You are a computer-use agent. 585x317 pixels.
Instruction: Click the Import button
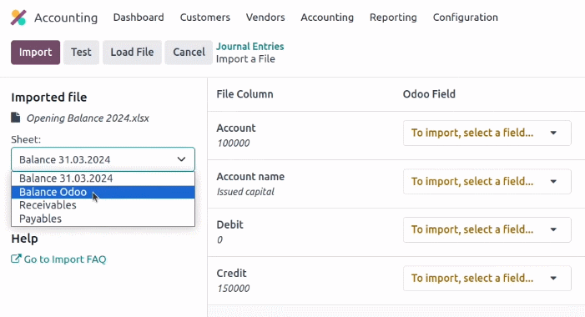(x=35, y=53)
